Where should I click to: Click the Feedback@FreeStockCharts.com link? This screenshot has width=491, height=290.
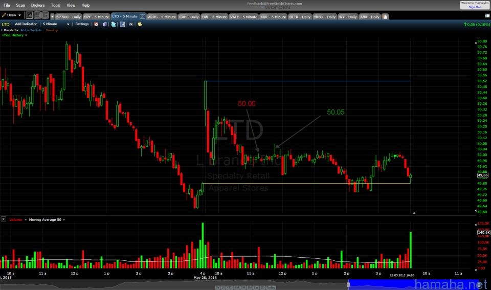[x=275, y=4]
